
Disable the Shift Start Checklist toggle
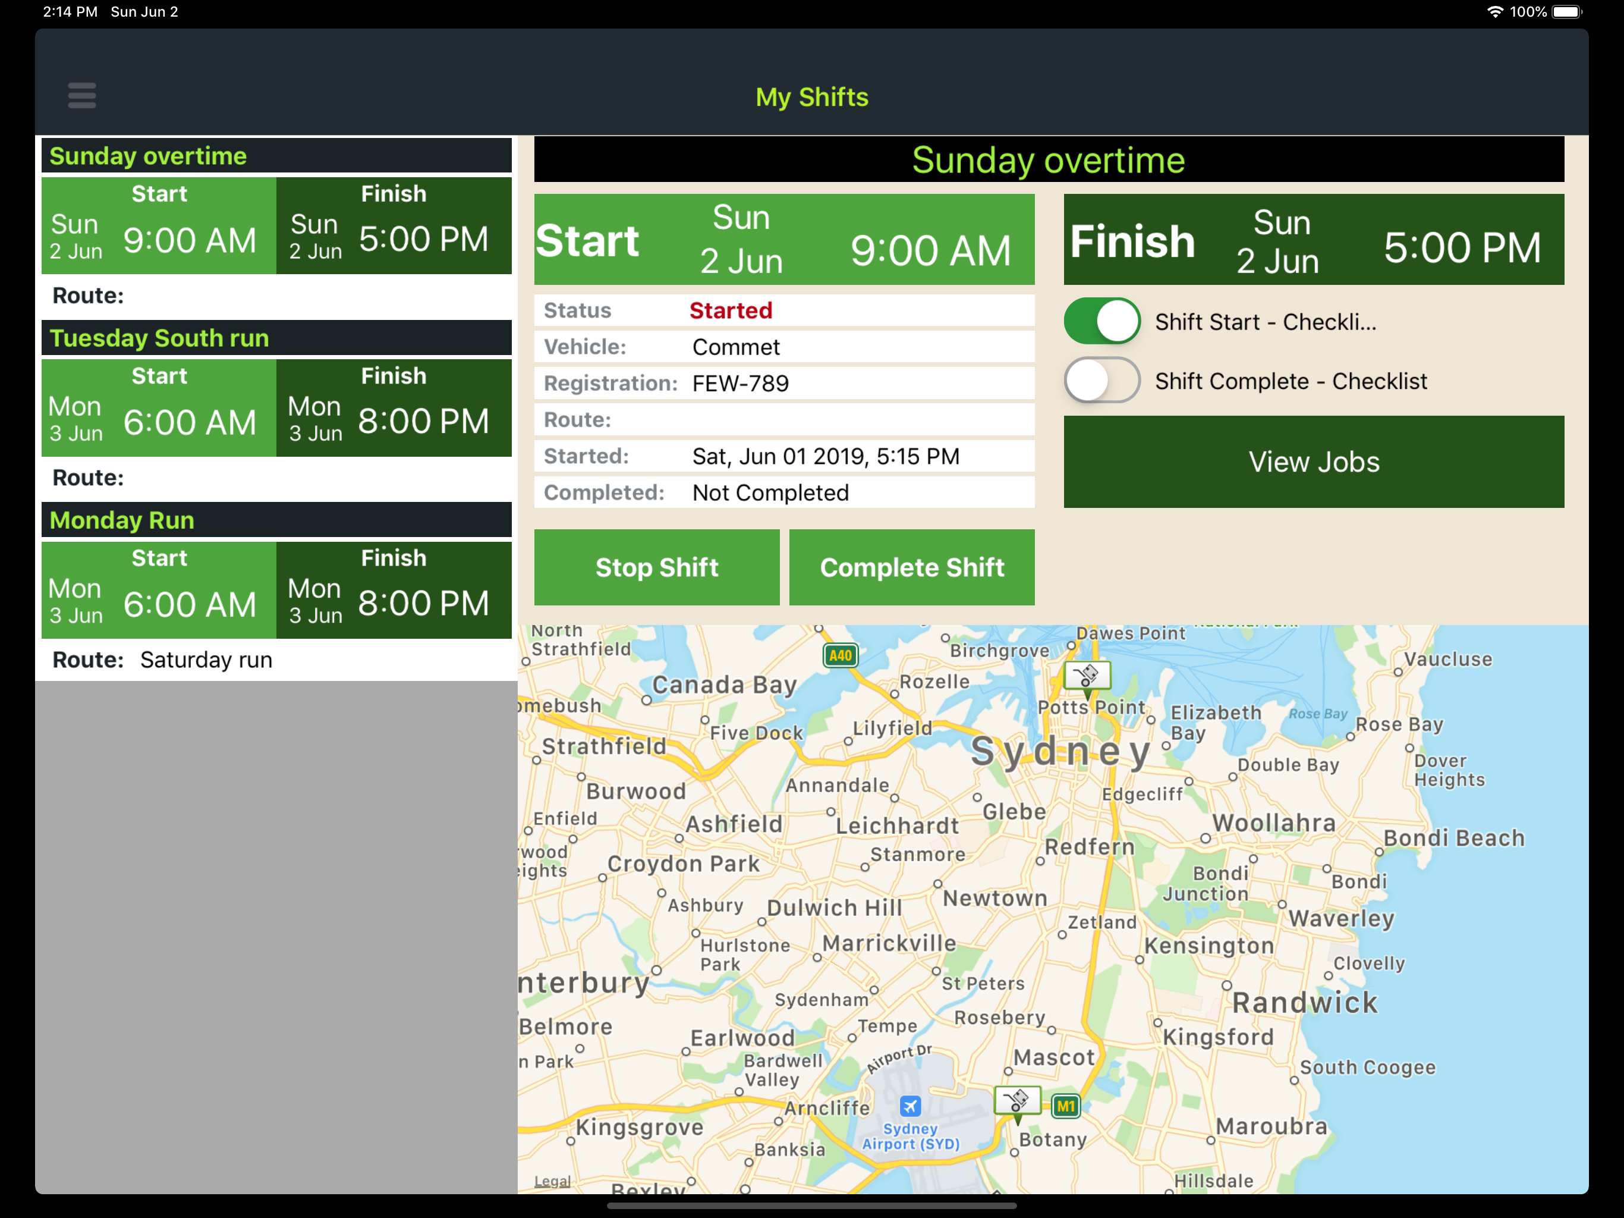[1102, 321]
